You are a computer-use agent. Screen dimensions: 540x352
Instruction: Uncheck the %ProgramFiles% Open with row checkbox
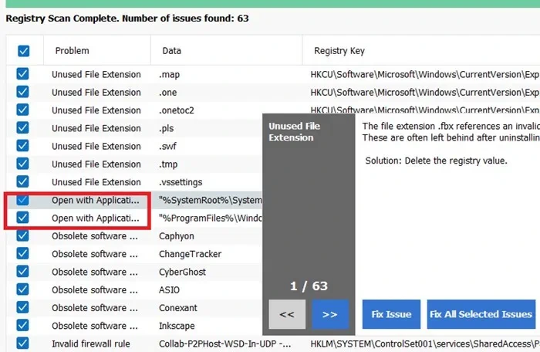(x=22, y=218)
